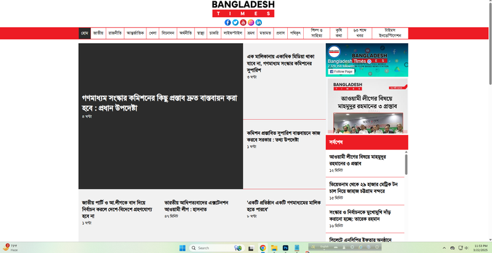Open the ভ্রমণ menu section

tap(251, 33)
